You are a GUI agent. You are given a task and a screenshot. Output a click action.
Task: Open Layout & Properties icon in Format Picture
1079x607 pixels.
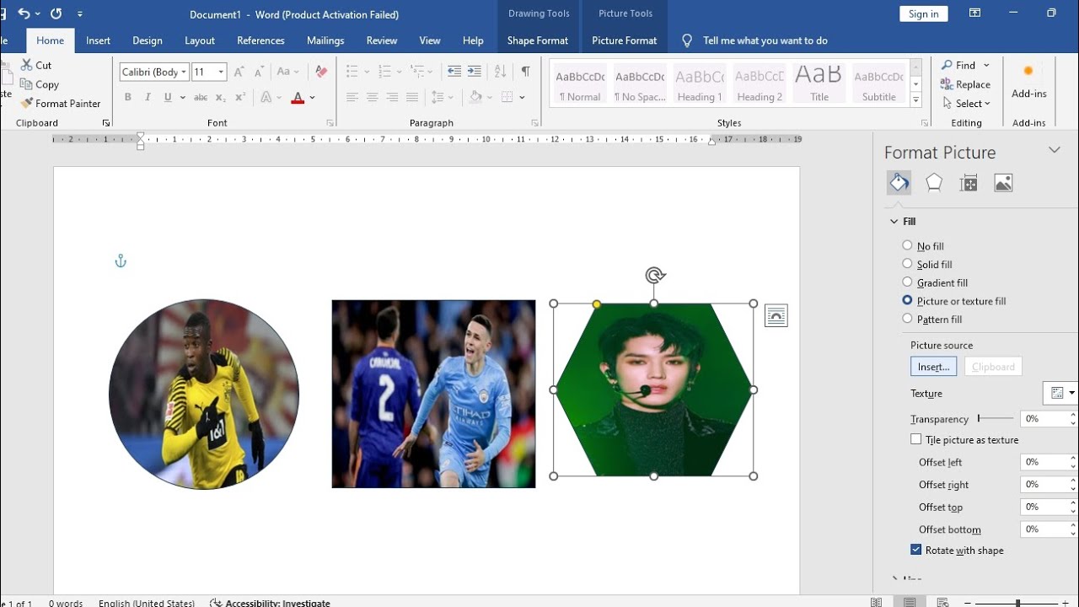click(969, 183)
